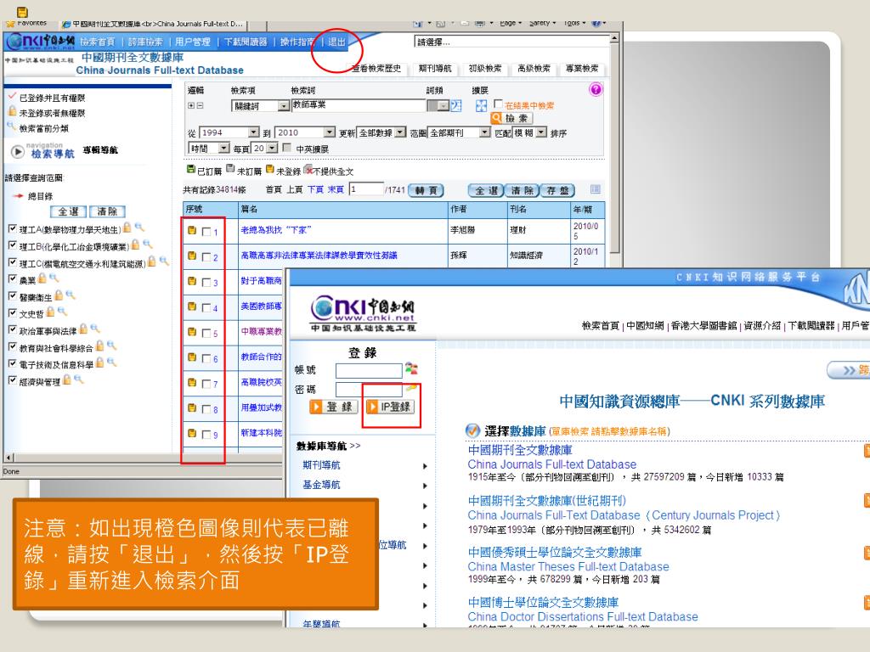Click the 帳號 account input field
Viewport: 870px width, 652px height.
369,370
